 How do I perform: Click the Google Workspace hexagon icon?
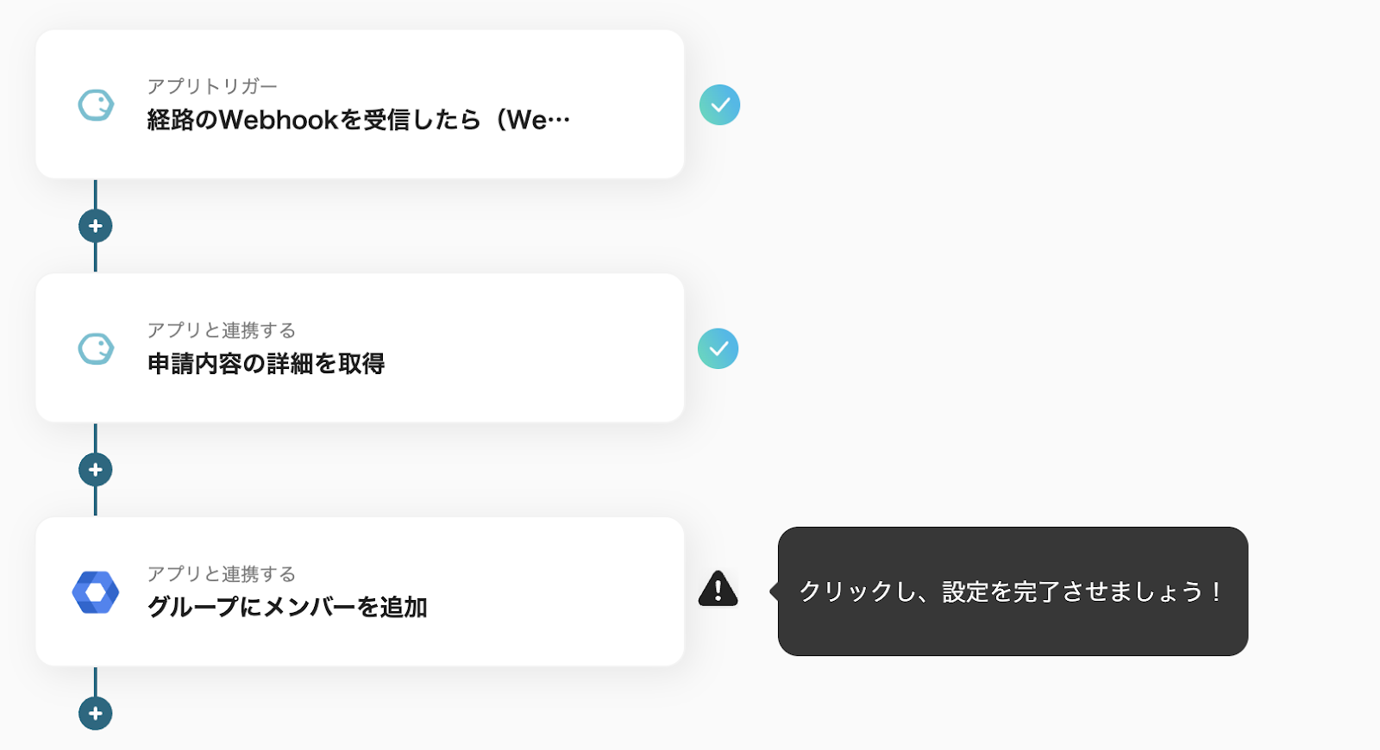(x=96, y=592)
